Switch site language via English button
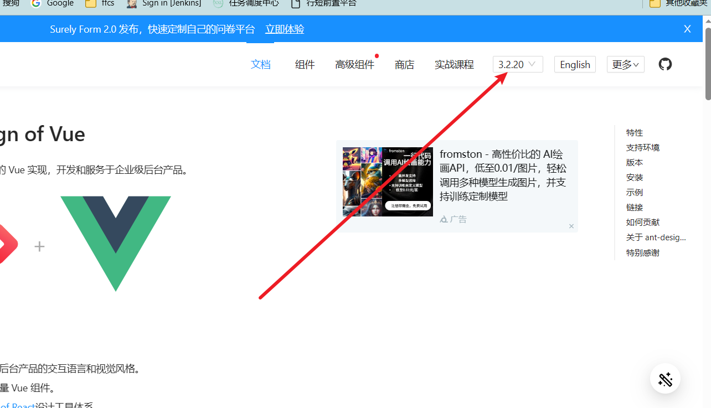Image resolution: width=711 pixels, height=408 pixels. [575, 64]
